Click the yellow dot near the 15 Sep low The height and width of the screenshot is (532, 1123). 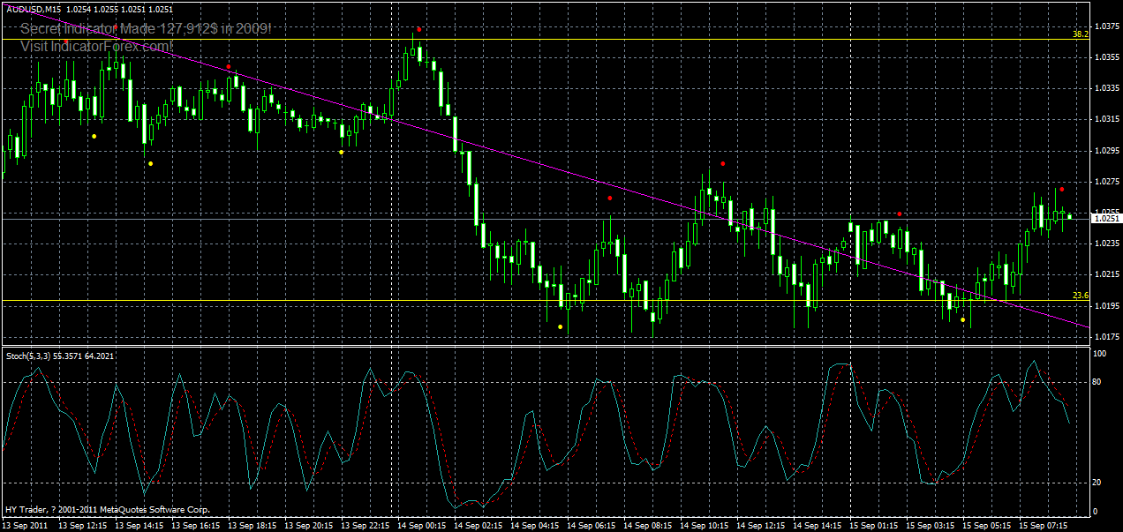962,319
